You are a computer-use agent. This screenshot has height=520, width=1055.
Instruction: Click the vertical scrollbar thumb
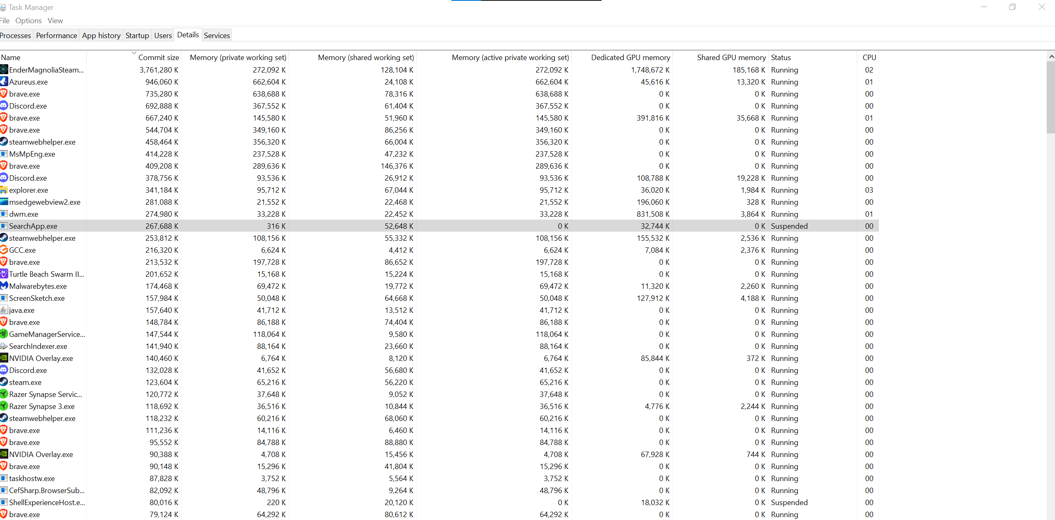[x=1051, y=97]
